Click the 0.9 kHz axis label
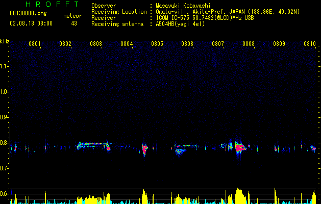Viewport: 321px width, 204px height. click(x=4, y=117)
